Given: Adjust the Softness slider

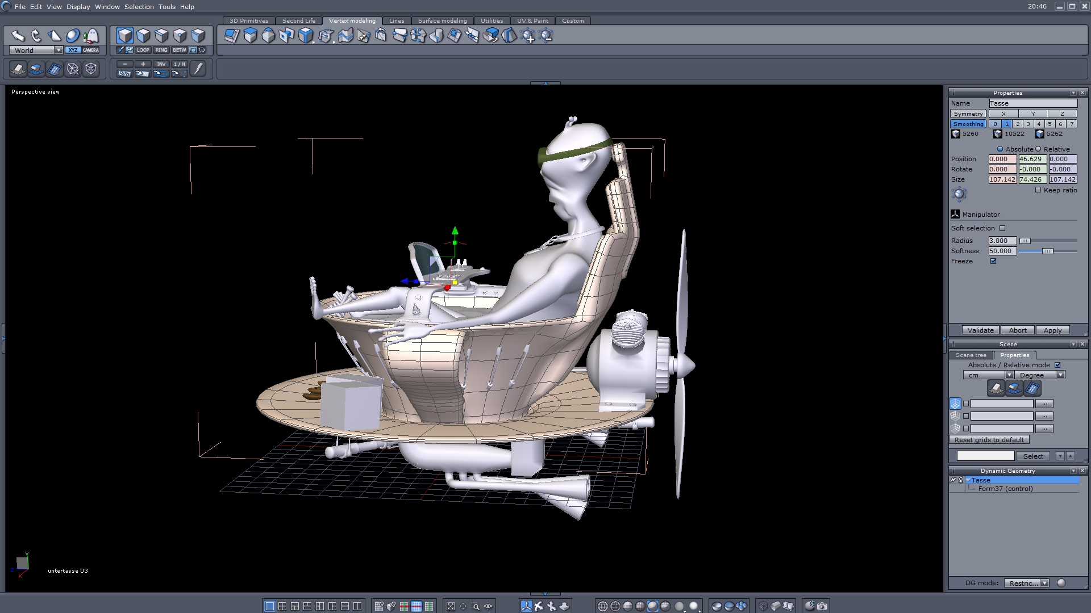Looking at the screenshot, I should point(1047,251).
